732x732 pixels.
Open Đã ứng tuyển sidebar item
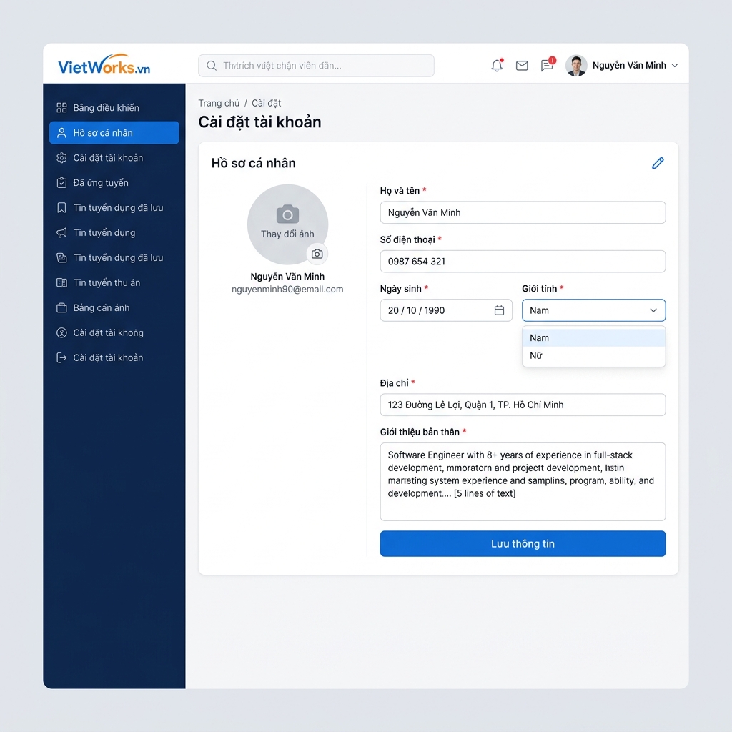click(x=101, y=183)
